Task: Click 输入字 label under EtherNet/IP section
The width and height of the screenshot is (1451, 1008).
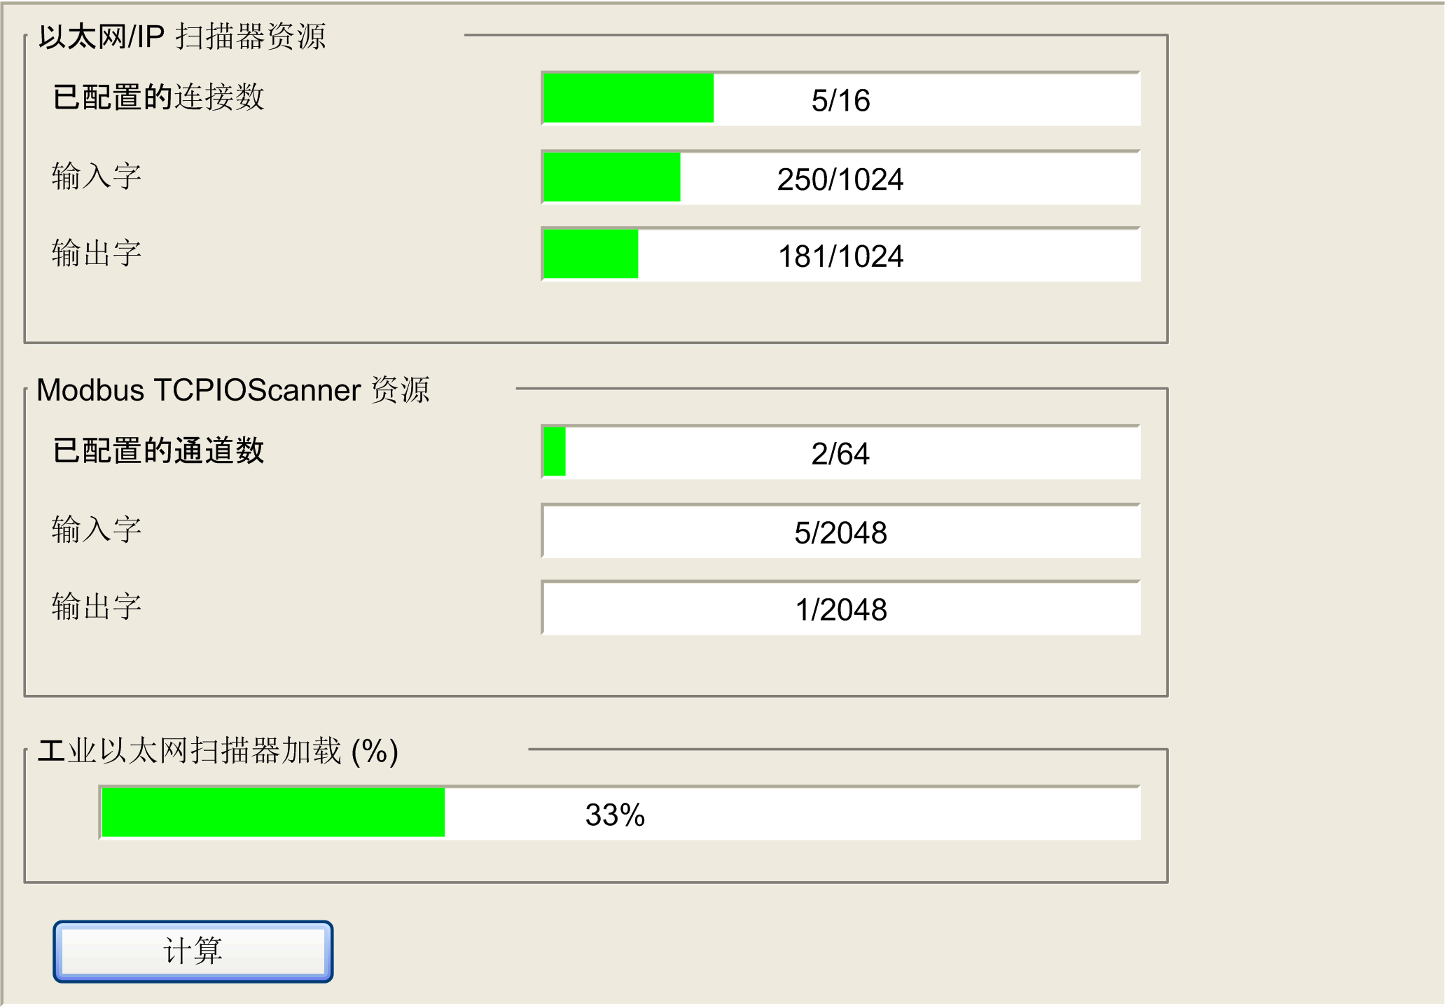Action: 97,176
